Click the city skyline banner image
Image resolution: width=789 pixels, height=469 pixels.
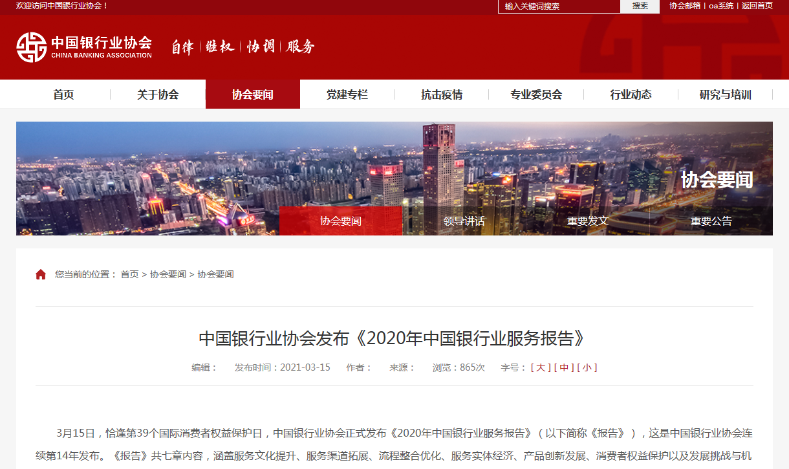[x=394, y=179]
